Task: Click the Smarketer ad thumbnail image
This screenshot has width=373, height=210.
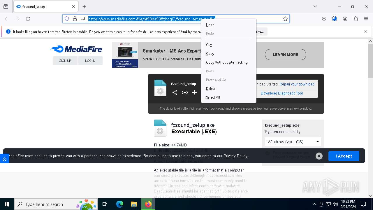Action: (x=125, y=55)
